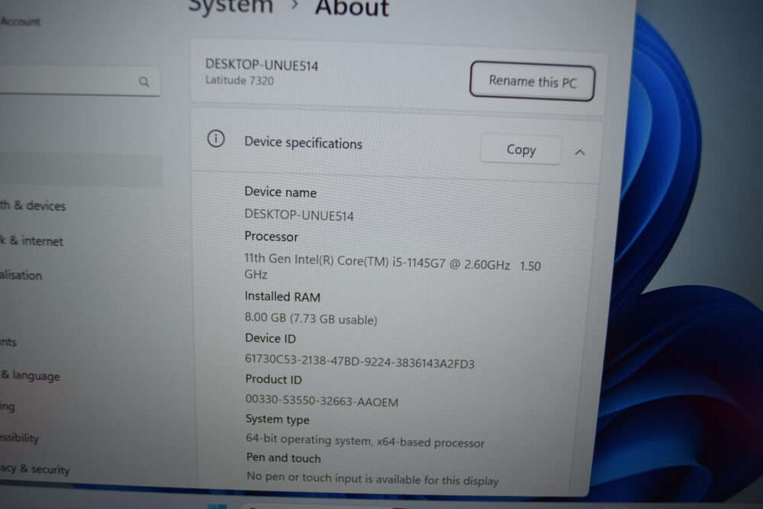Open the Bluetooth & devices settings

[33, 205]
